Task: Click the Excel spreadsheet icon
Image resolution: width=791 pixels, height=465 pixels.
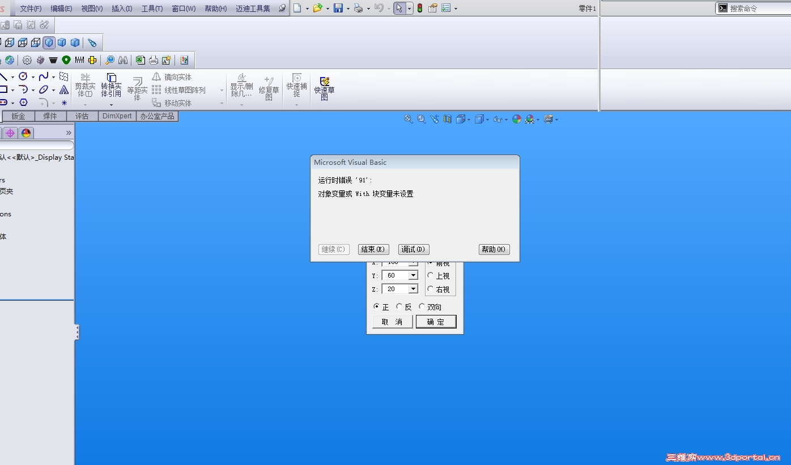Action: tap(140, 60)
